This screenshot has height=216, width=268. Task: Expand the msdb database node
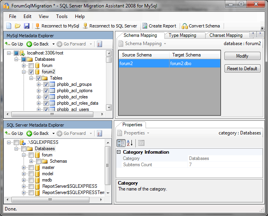(x=24, y=180)
